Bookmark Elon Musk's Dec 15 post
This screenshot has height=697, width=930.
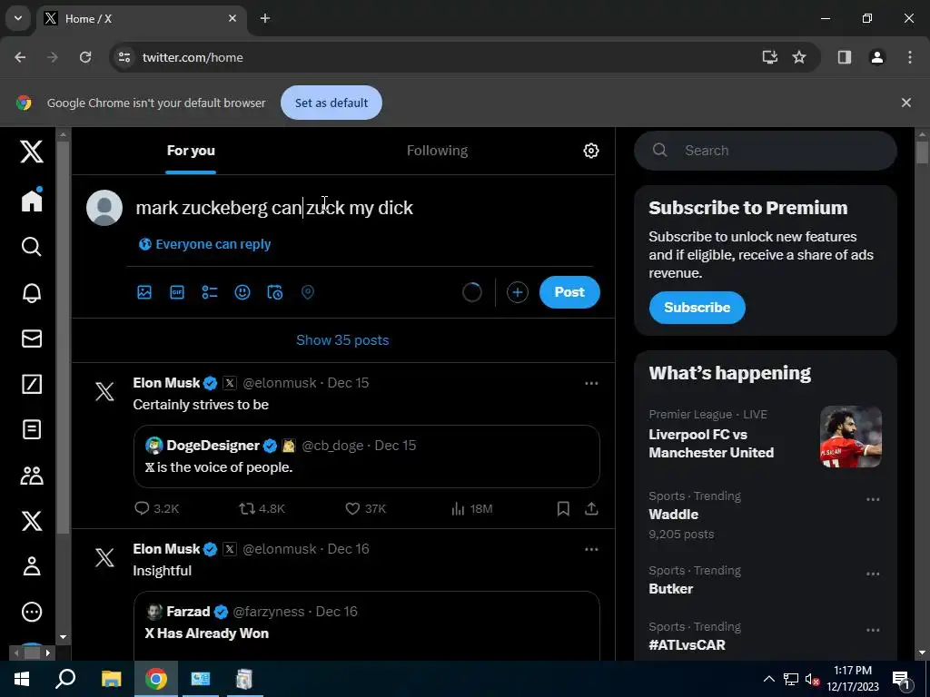[563, 508]
